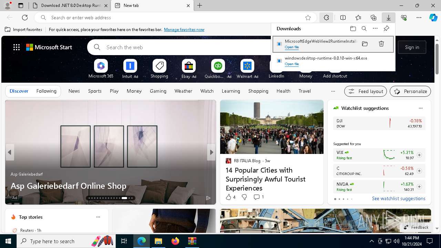Image resolution: width=441 pixels, height=248 pixels.
Task: Add this page to favorites star
Action: pos(308,18)
